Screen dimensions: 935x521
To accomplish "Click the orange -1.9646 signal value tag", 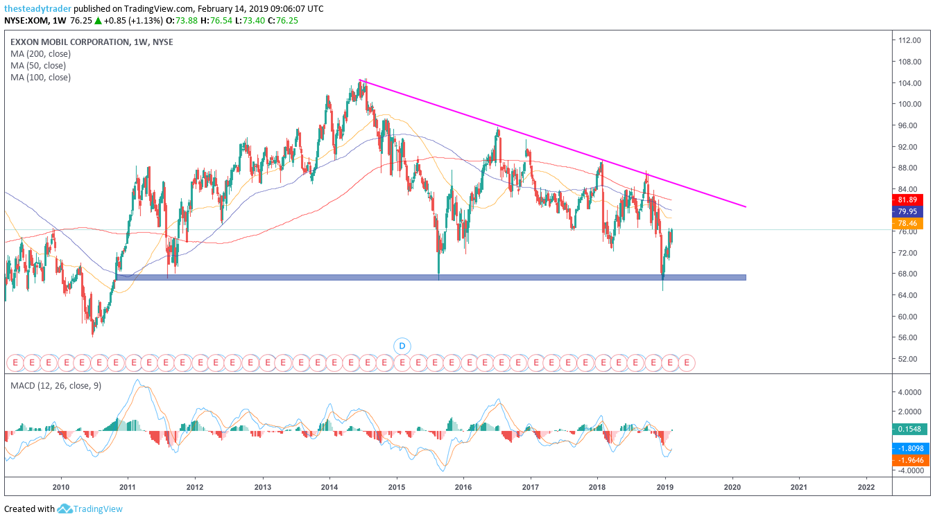I will pyautogui.click(x=910, y=460).
